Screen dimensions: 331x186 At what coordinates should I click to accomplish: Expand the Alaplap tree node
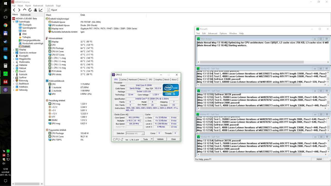pos(14,50)
